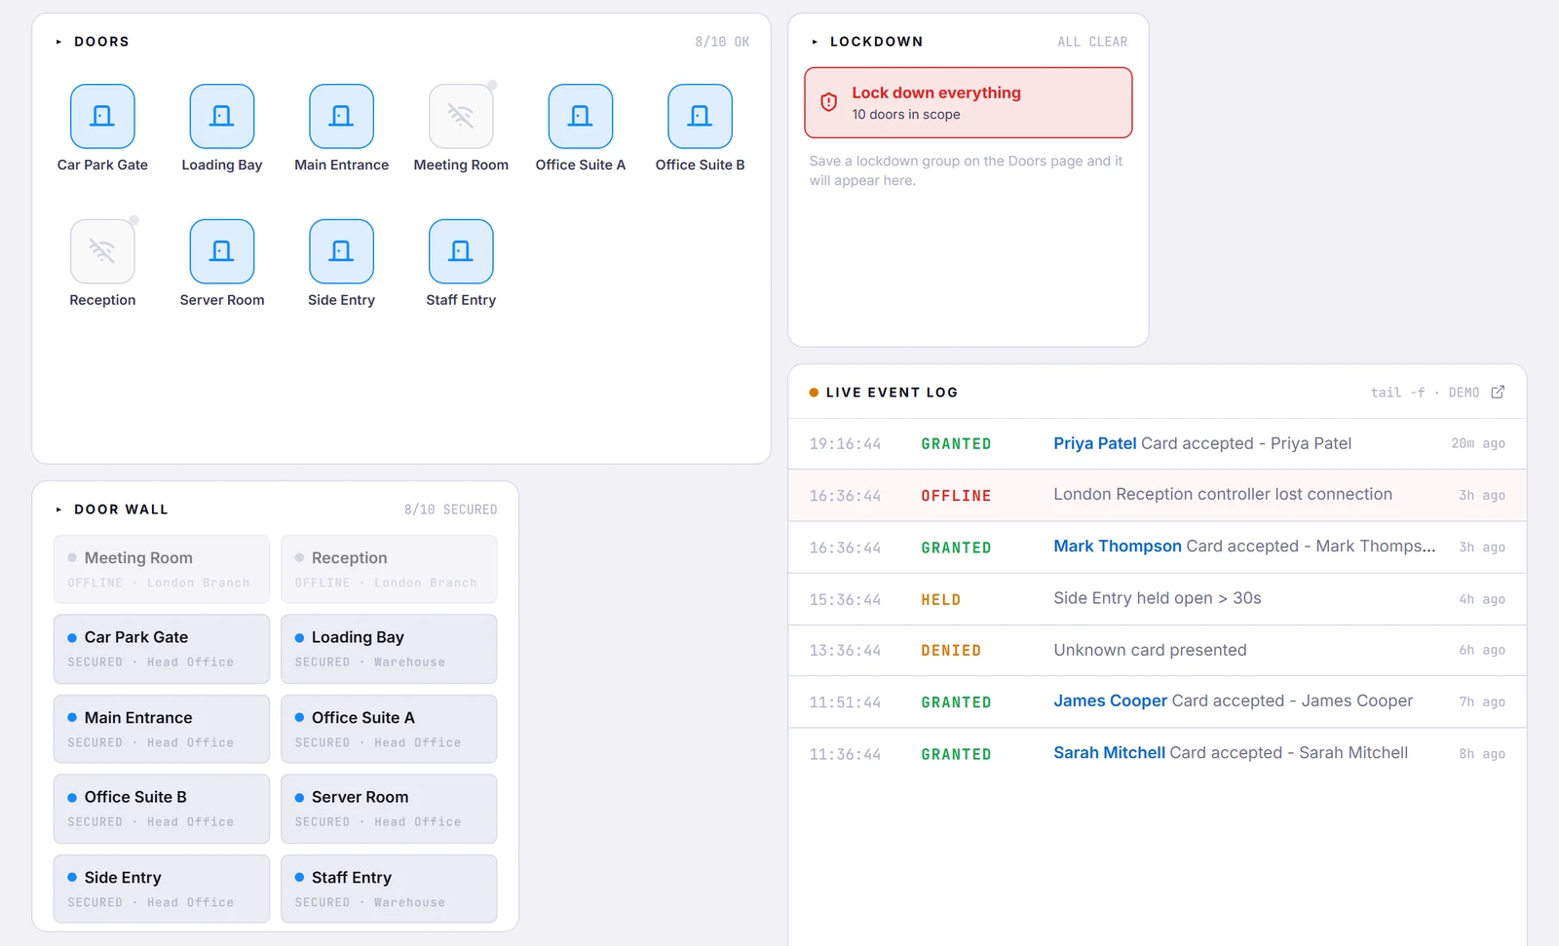Click the OFFLINE London Reception event row
The height and width of the screenshot is (946, 1559).
(x=1158, y=495)
